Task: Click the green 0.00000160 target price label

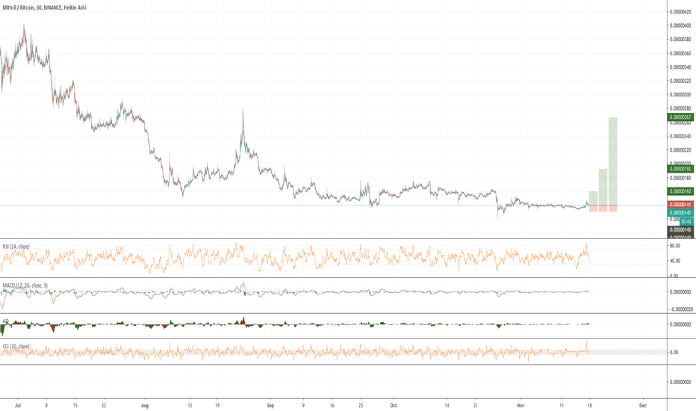Action: tap(680, 191)
